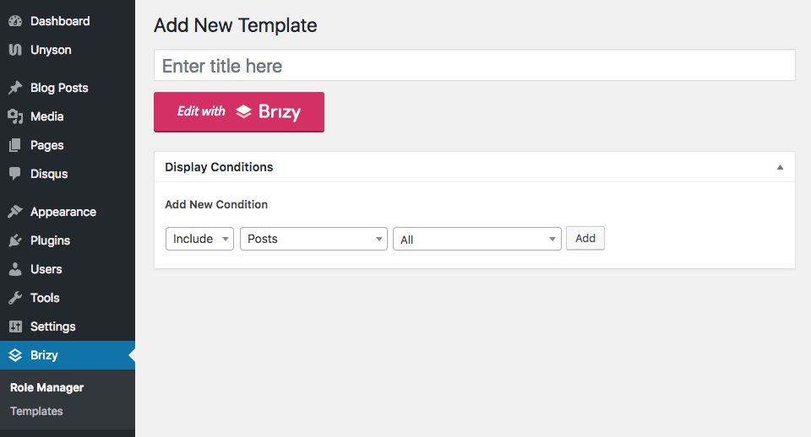Screen dimensions: 811x437
Task: Click the Users person icon
Action: (15, 269)
